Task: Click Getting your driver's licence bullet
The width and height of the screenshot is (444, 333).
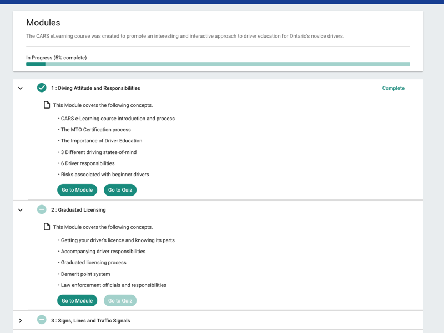Action: point(118,240)
